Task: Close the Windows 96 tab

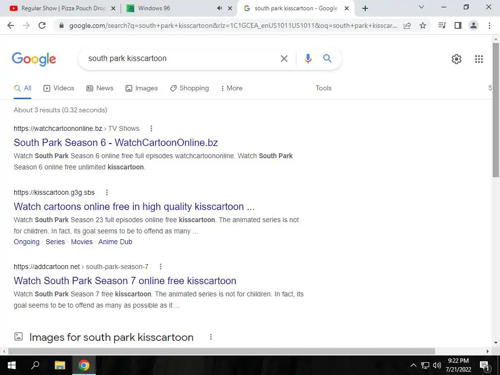Action: [x=230, y=8]
